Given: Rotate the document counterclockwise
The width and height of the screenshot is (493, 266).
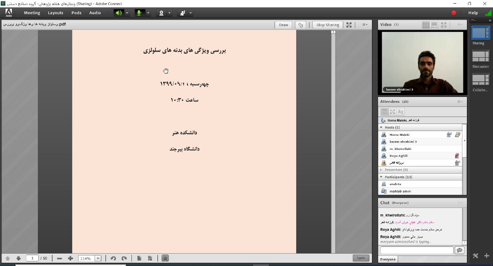Looking at the screenshot, I should [113, 258].
